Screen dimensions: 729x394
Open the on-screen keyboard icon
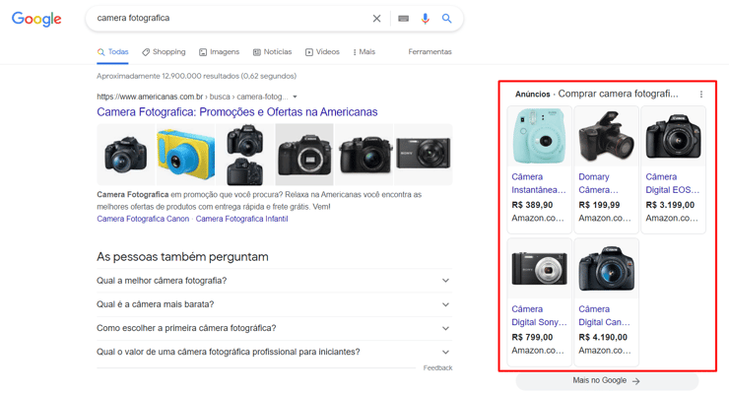click(x=403, y=18)
